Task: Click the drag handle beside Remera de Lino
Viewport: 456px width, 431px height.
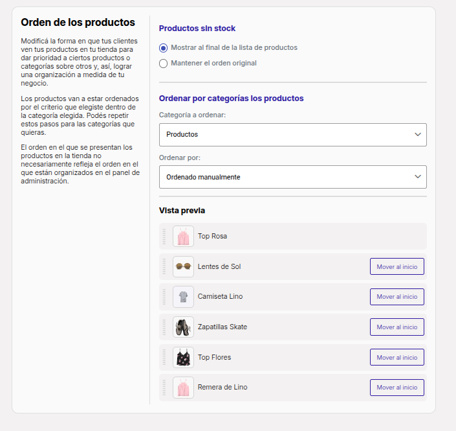Action: [164, 388]
